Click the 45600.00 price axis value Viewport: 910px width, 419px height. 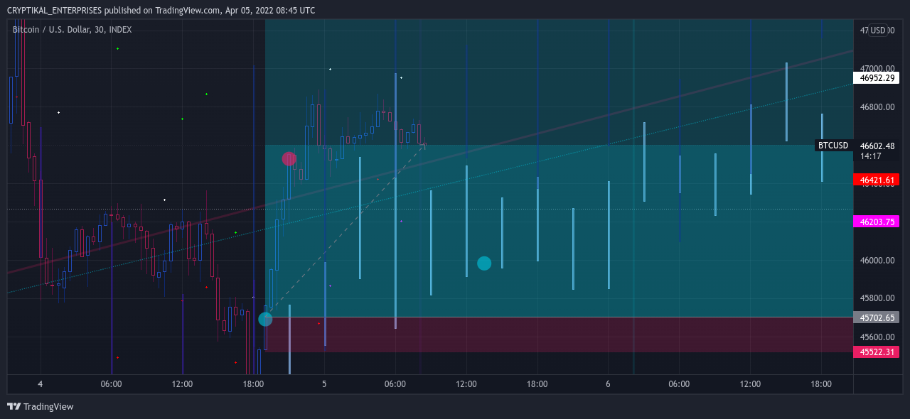(877, 337)
